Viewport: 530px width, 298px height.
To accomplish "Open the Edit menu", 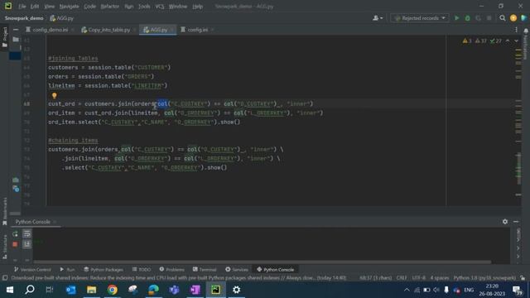I will coord(35,6).
